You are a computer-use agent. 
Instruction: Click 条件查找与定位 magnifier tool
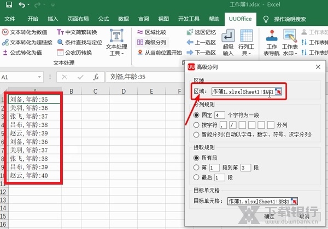point(80,43)
